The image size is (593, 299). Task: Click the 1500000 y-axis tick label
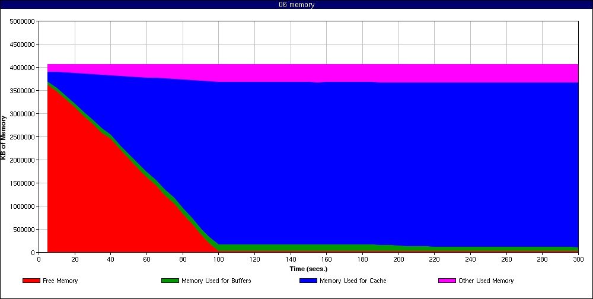tap(22, 183)
